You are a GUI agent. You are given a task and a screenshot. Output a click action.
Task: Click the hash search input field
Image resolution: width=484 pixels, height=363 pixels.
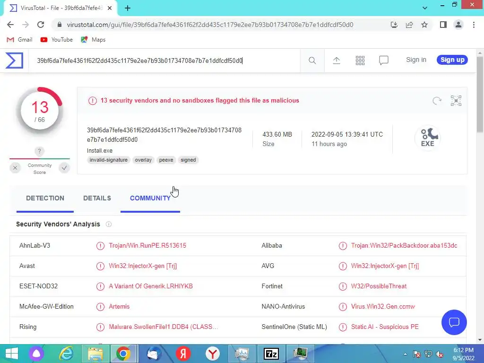click(164, 60)
